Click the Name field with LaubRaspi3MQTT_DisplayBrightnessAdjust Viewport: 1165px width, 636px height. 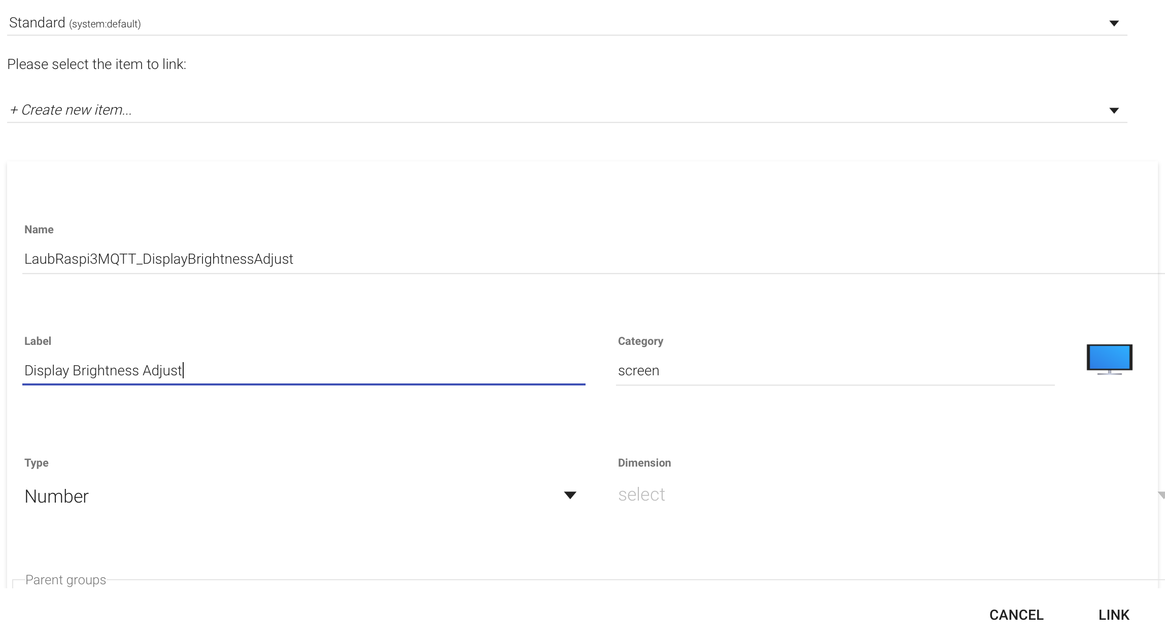(159, 259)
